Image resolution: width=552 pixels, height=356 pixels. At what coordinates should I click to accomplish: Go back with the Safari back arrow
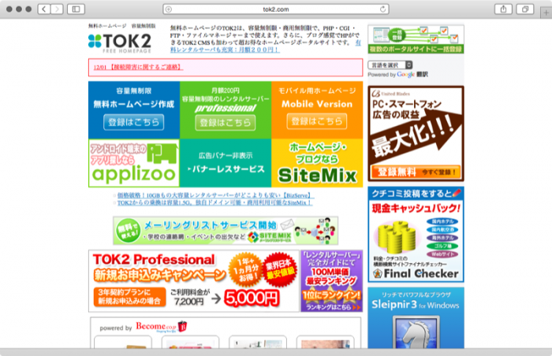click(44, 9)
